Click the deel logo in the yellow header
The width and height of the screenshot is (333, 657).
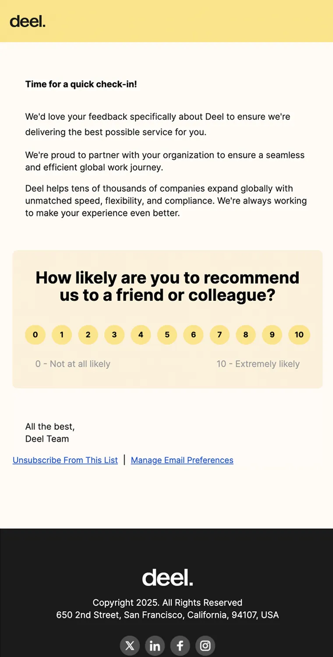28,21
